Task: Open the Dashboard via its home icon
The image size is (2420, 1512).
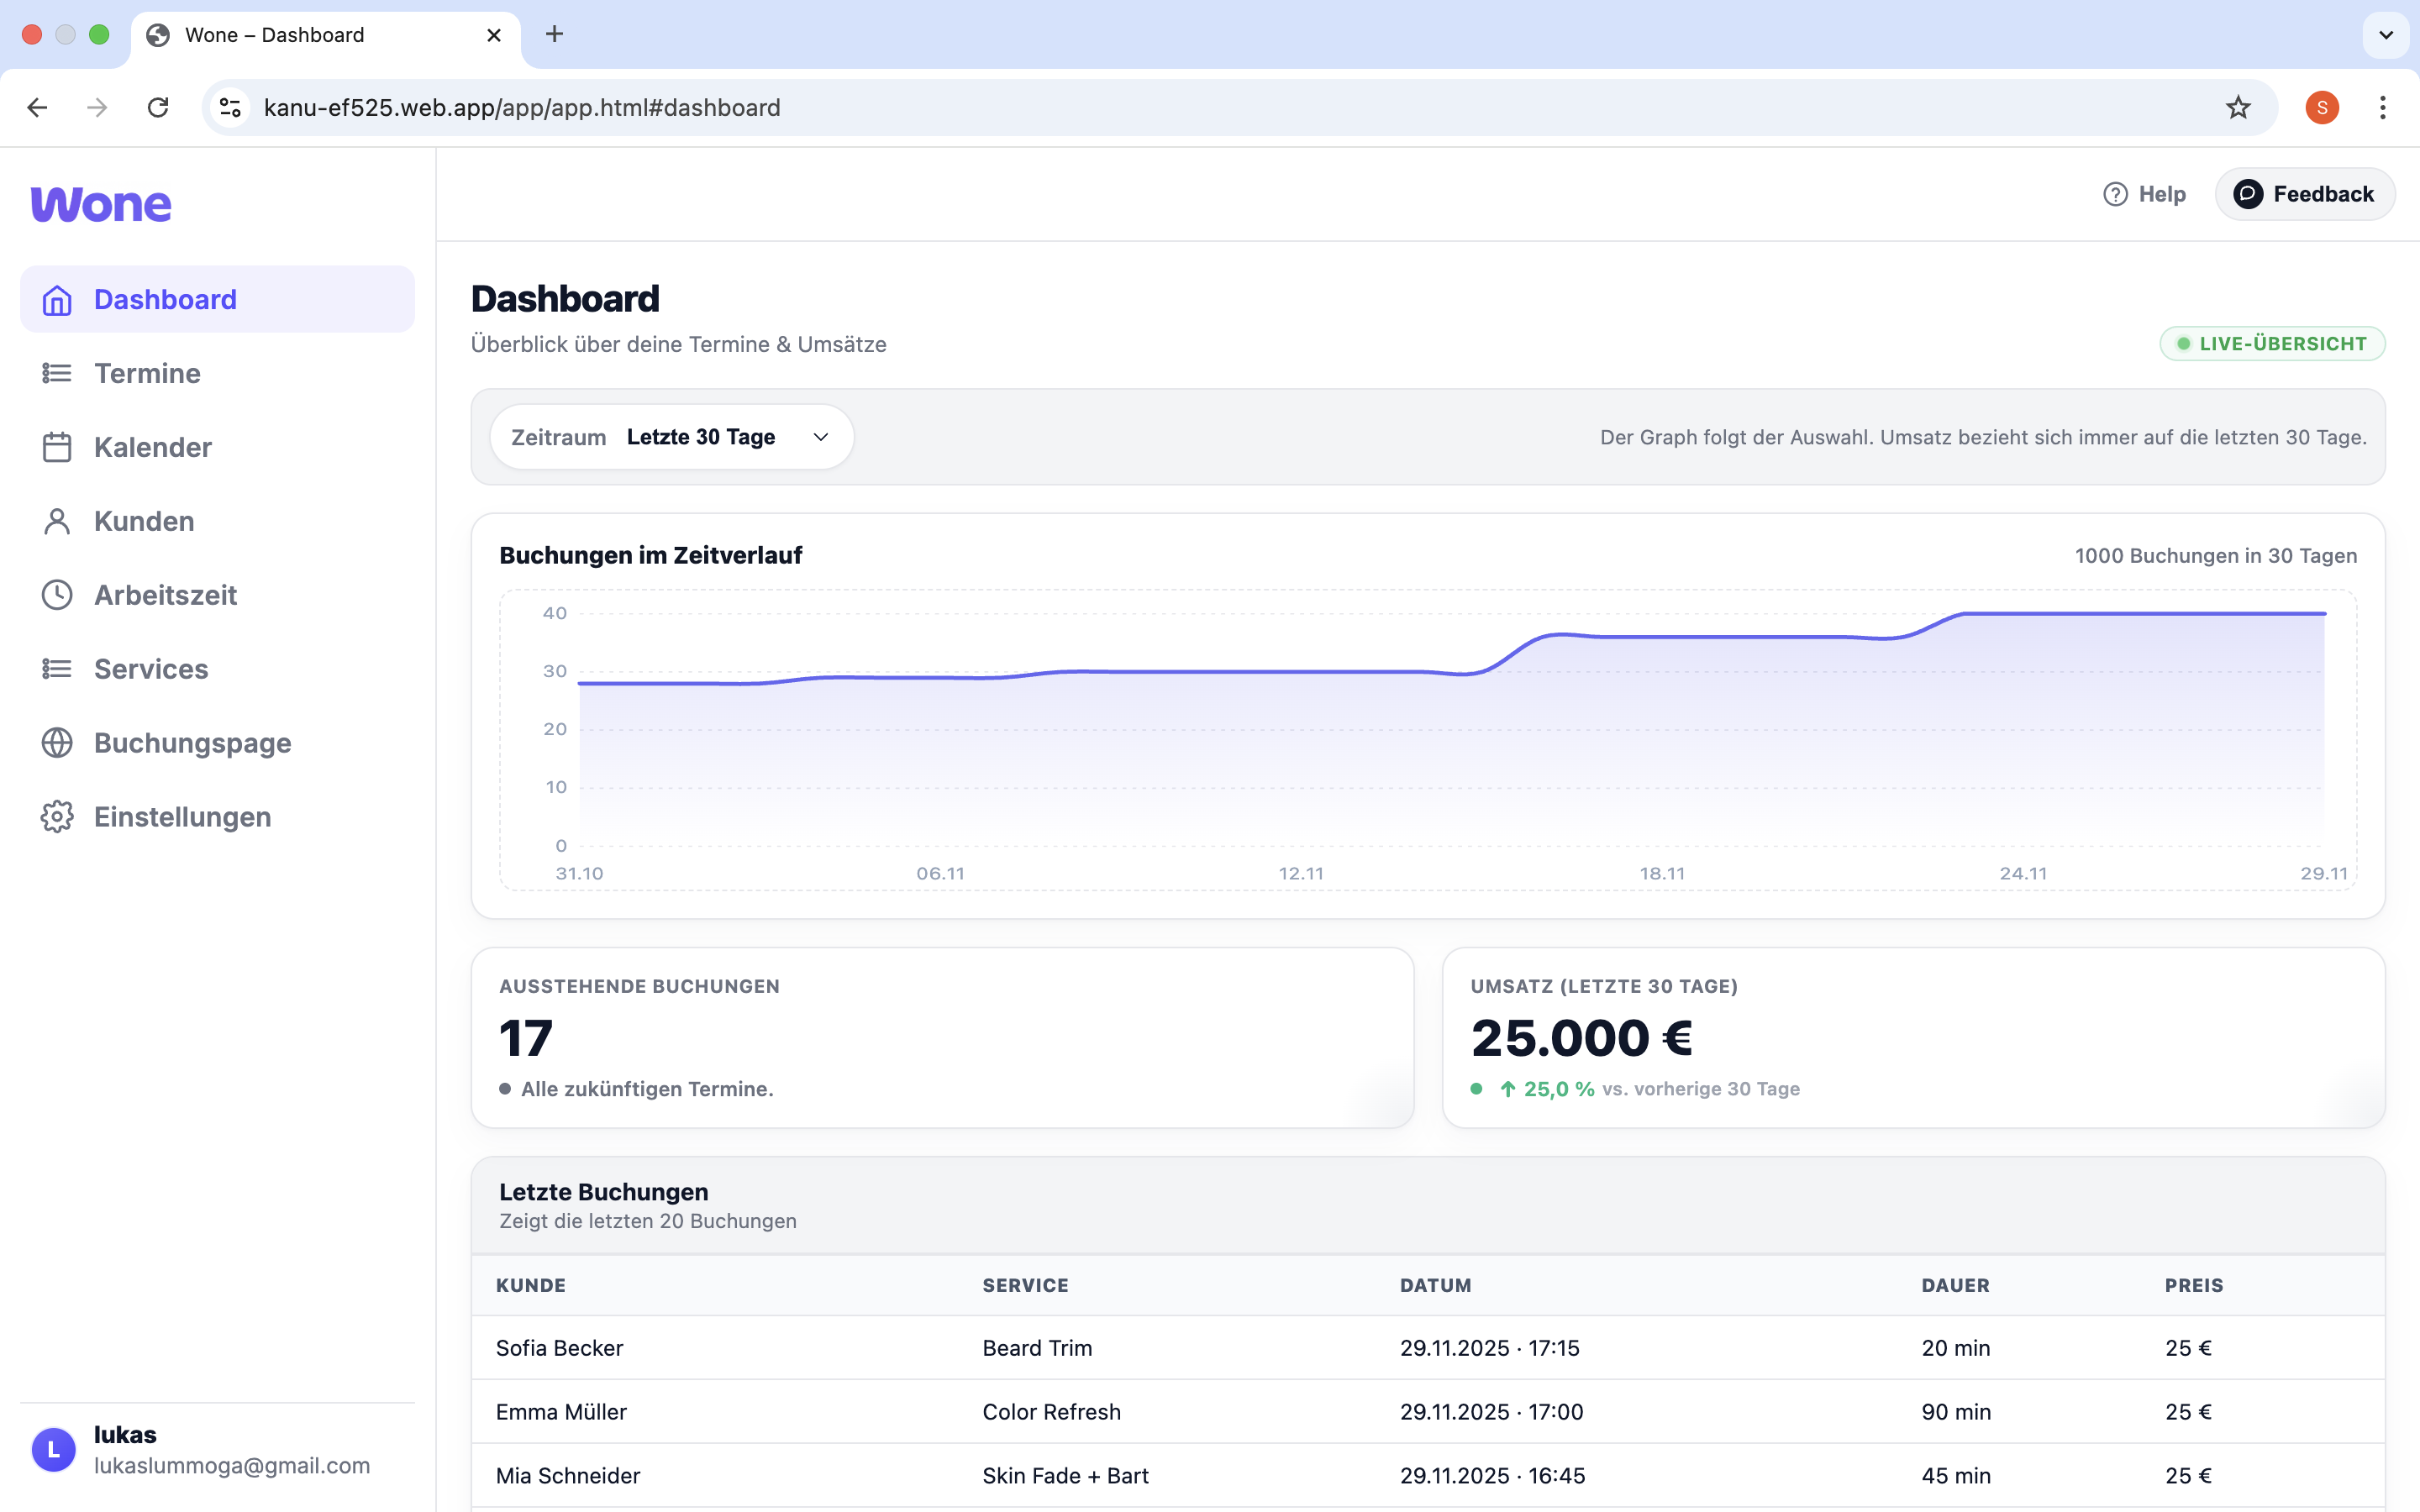Action: [56, 298]
